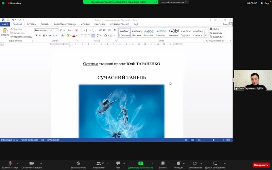The height and width of the screenshot is (170, 272).
Task: Open the Zoom Security shield icon
Action: tap(78, 163)
